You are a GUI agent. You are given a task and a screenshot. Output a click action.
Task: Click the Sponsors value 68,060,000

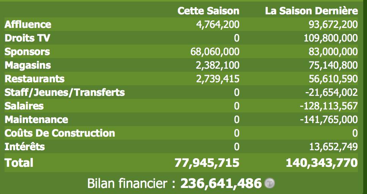[215, 52]
